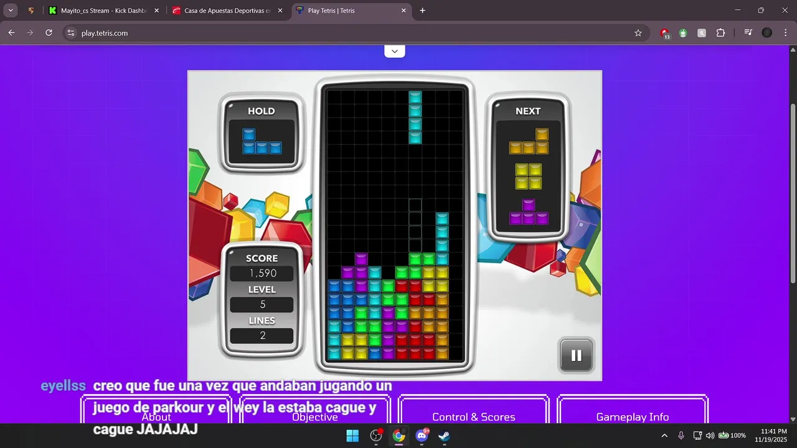This screenshot has width=797, height=448.
Task: Click the lines value 2
Action: coord(263,336)
